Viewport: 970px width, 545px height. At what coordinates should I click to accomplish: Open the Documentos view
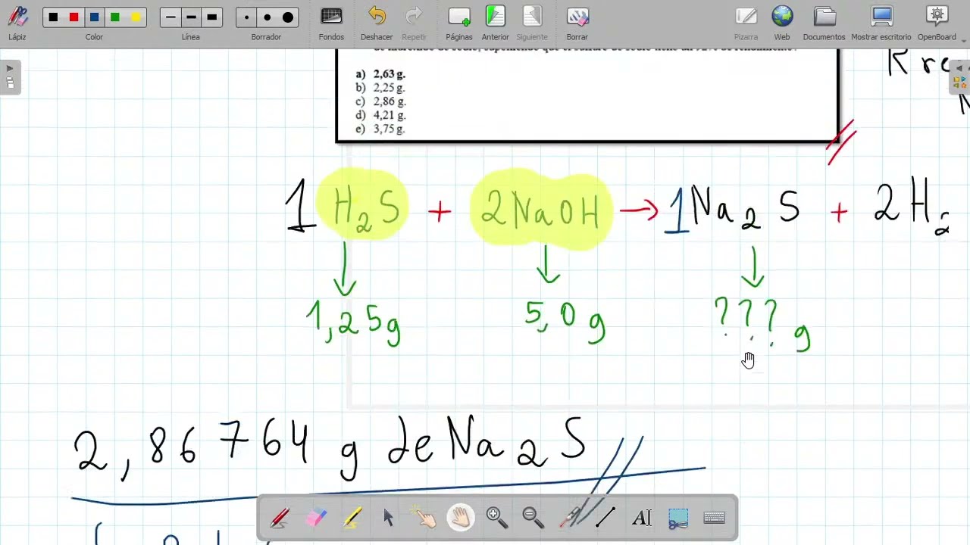tap(824, 23)
